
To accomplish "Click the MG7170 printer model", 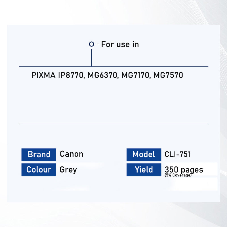I will 136,75.
